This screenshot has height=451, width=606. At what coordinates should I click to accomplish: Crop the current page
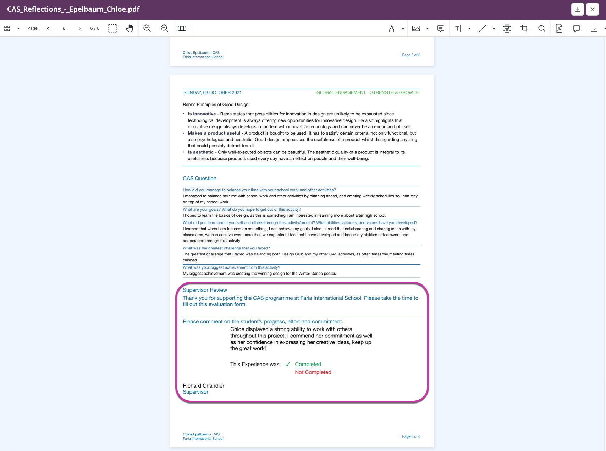tap(524, 28)
